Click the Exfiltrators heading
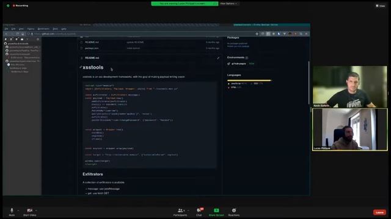The image size is (391, 219). tap(93, 174)
